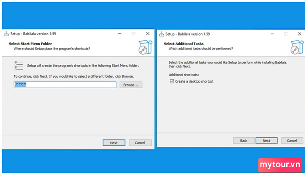Focus the Babilala Start Menu folder field
The image size is (305, 176).
click(x=65, y=85)
